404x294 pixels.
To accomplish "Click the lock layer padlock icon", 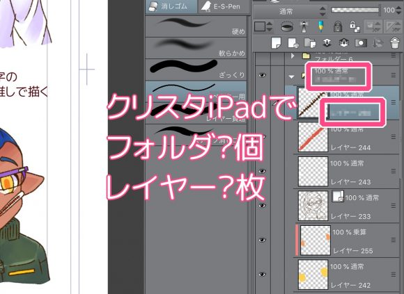I will tap(338, 26).
